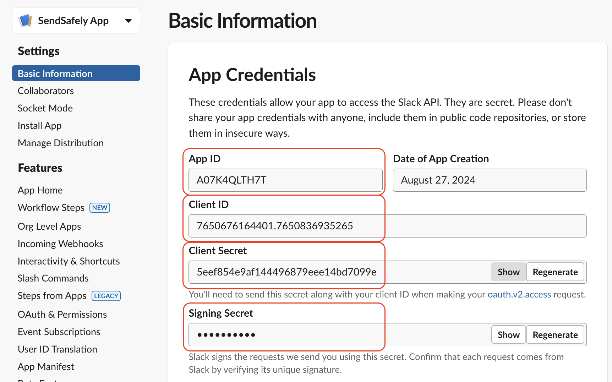Click the App Credentials heading
The image size is (612, 382).
[x=252, y=75]
